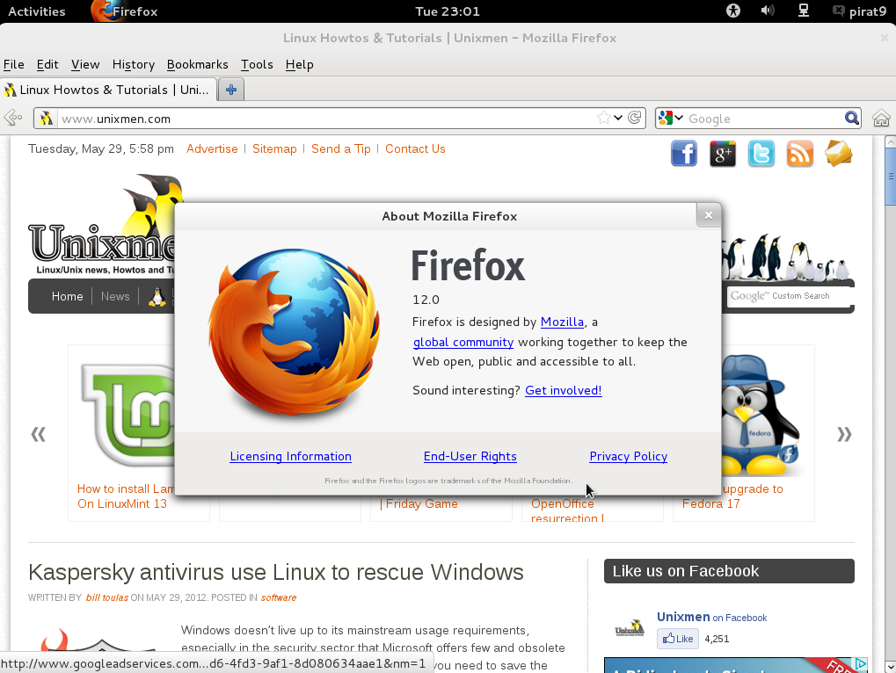Screen dimensions: 896x673
Task: Follow the global community link
Action: [x=463, y=342]
